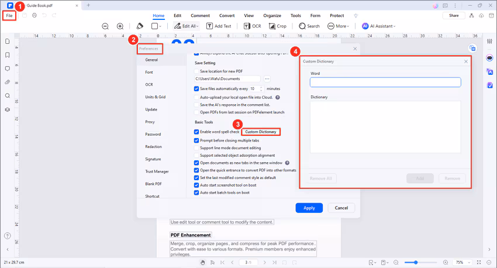Toggle Prompt before closing multiple tabs
The width and height of the screenshot is (497, 268).
click(196, 140)
